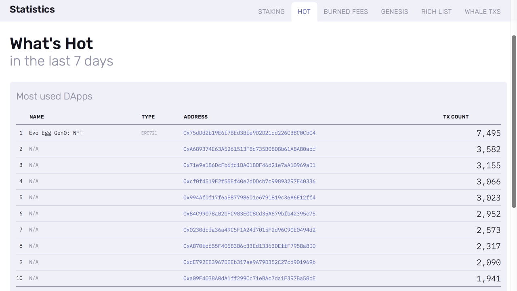
Task: Click the Evo Egg Gen0: NFT name
Action: coord(56,133)
